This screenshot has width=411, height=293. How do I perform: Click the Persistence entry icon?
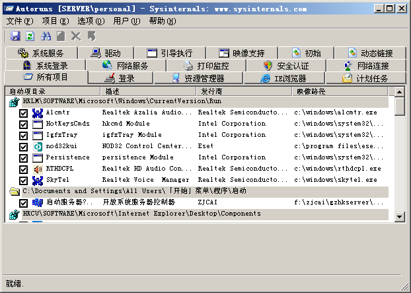[x=38, y=158]
